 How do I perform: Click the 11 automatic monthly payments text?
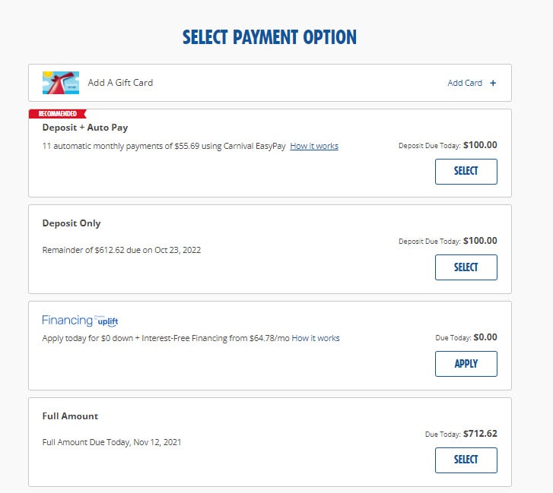(x=164, y=146)
